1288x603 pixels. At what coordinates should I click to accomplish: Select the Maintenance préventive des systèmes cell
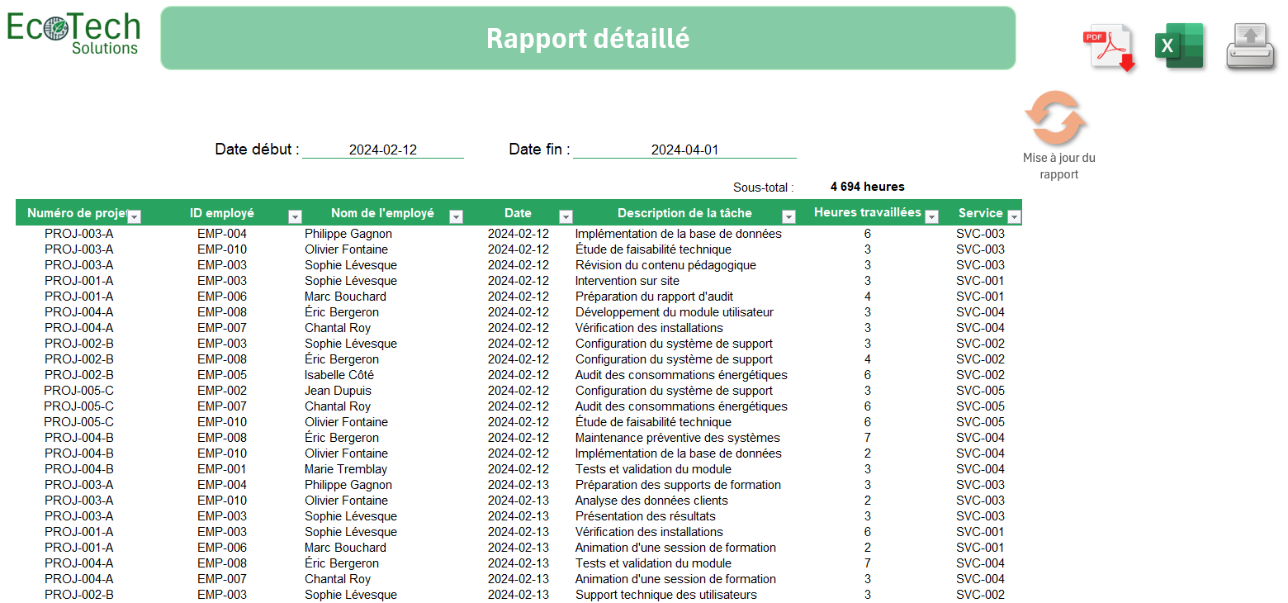[677, 438]
